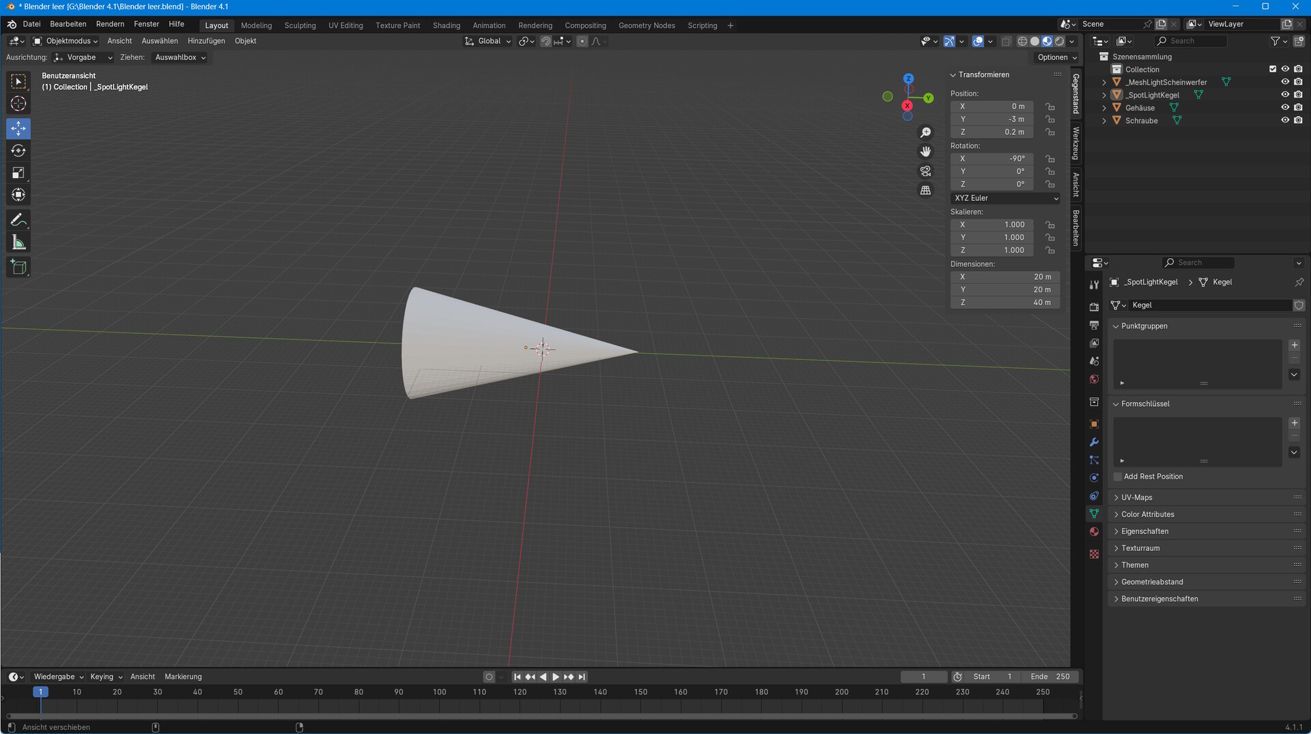
Task: Hide the Gehäuse object in outliner
Action: pos(1284,108)
